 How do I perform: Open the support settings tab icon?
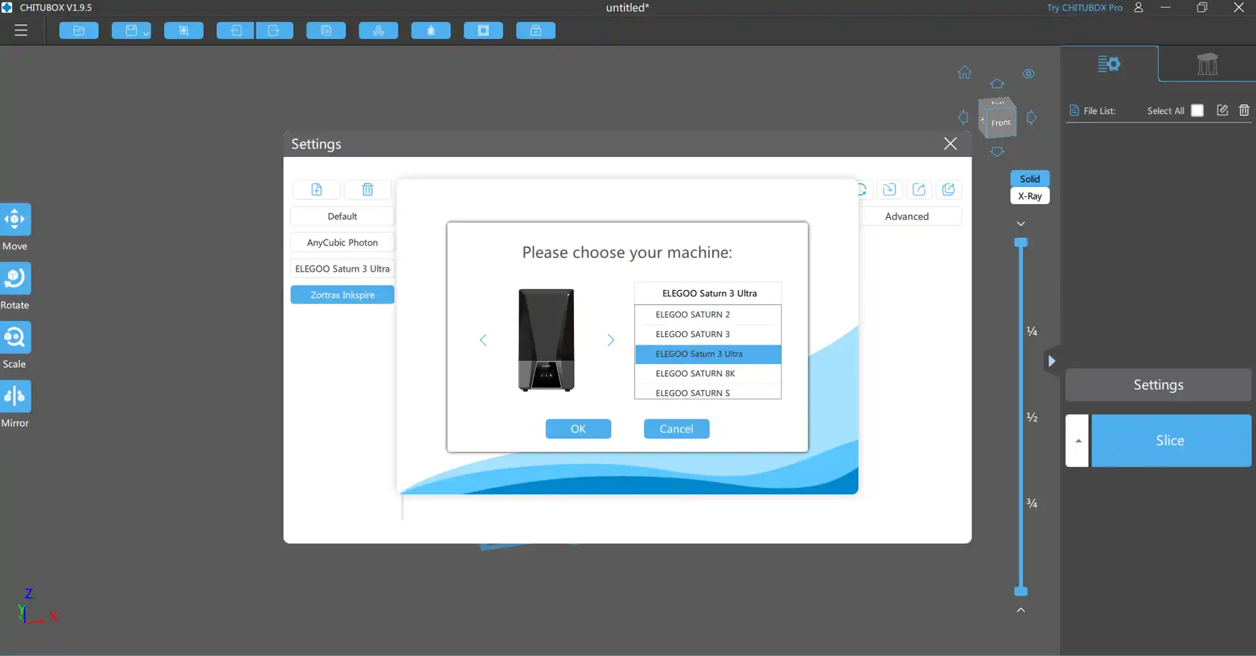[1207, 63]
